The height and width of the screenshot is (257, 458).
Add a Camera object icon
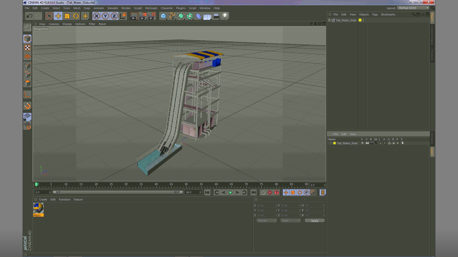click(x=216, y=16)
